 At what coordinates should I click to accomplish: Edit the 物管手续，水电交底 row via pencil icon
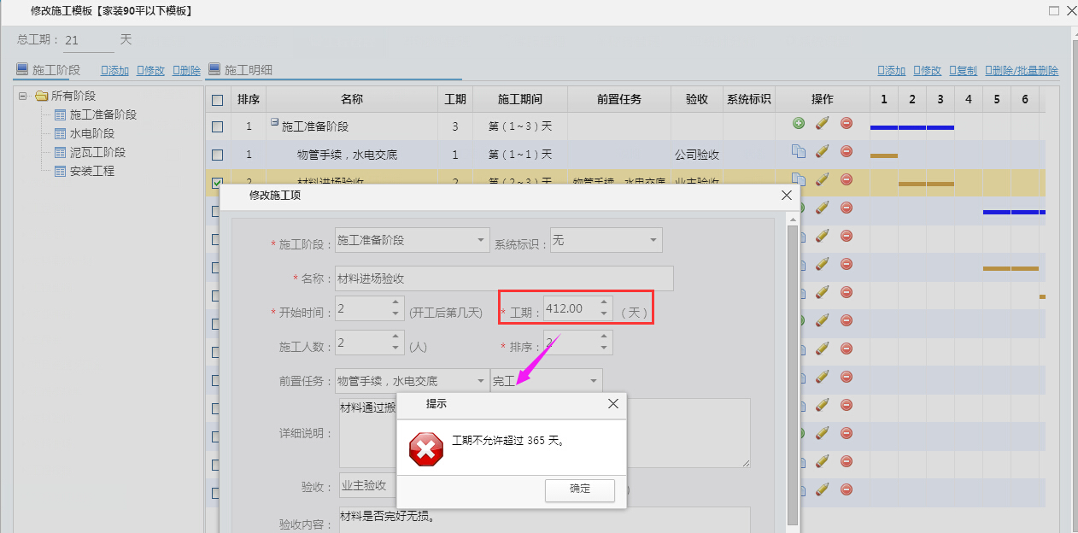(822, 152)
